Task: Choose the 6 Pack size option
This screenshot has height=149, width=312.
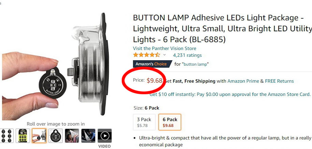Action: (x=170, y=122)
